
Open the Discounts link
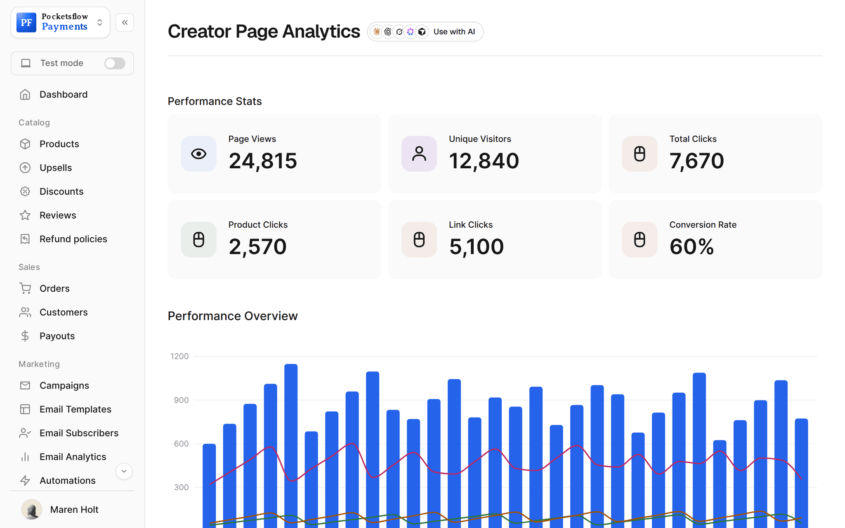61,191
